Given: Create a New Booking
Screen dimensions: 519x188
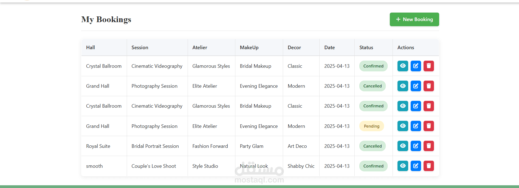Looking at the screenshot, I should coord(414,19).
